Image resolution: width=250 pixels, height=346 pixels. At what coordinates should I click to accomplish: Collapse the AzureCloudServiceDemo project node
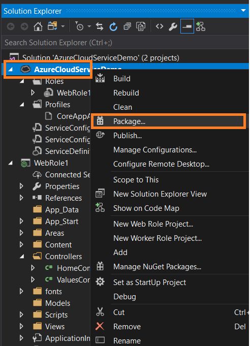[10, 70]
